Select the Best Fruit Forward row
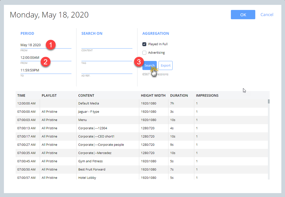Screen dimensions: 285x197 (114, 169)
